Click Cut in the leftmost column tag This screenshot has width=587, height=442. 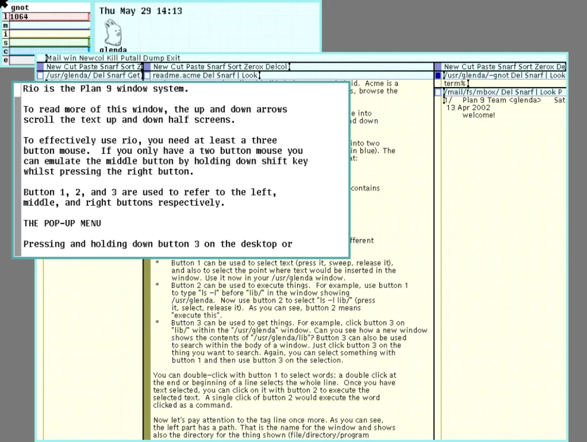70,67
